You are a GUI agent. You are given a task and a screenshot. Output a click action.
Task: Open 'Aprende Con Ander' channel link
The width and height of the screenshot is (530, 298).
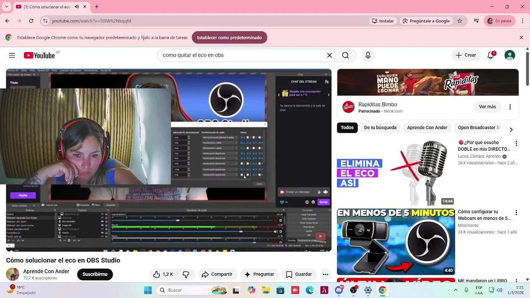coord(46,272)
